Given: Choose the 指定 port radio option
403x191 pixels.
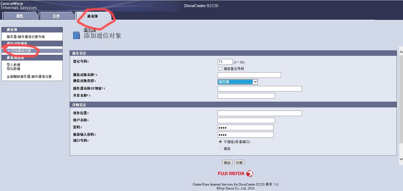Looking at the screenshot, I should click(220, 149).
